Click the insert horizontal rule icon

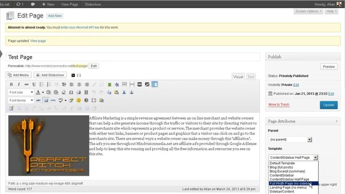tap(38, 101)
